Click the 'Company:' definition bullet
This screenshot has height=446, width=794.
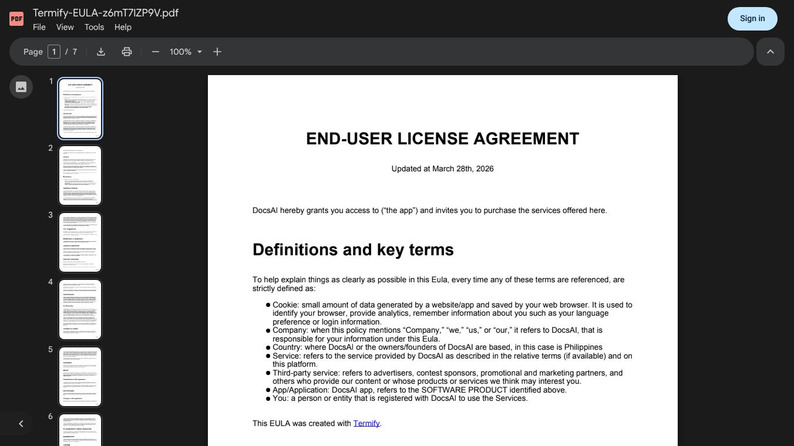click(x=434, y=334)
